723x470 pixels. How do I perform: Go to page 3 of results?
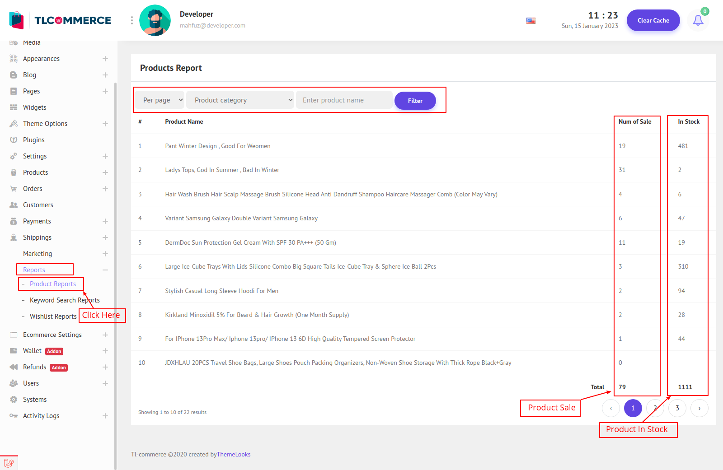[x=677, y=408]
